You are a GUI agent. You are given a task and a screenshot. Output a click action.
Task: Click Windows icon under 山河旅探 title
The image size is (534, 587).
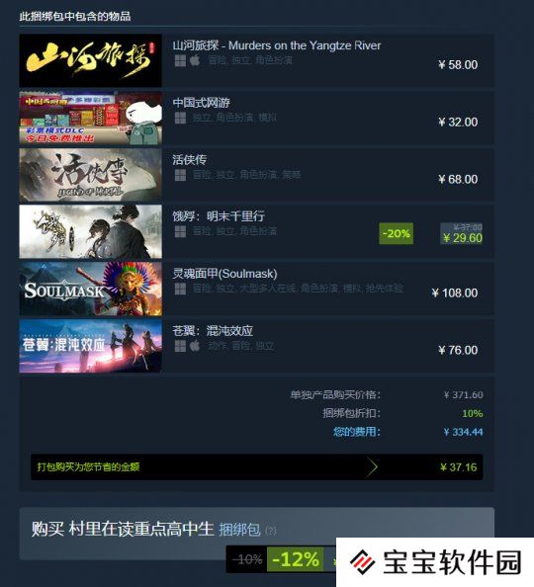pos(180,60)
